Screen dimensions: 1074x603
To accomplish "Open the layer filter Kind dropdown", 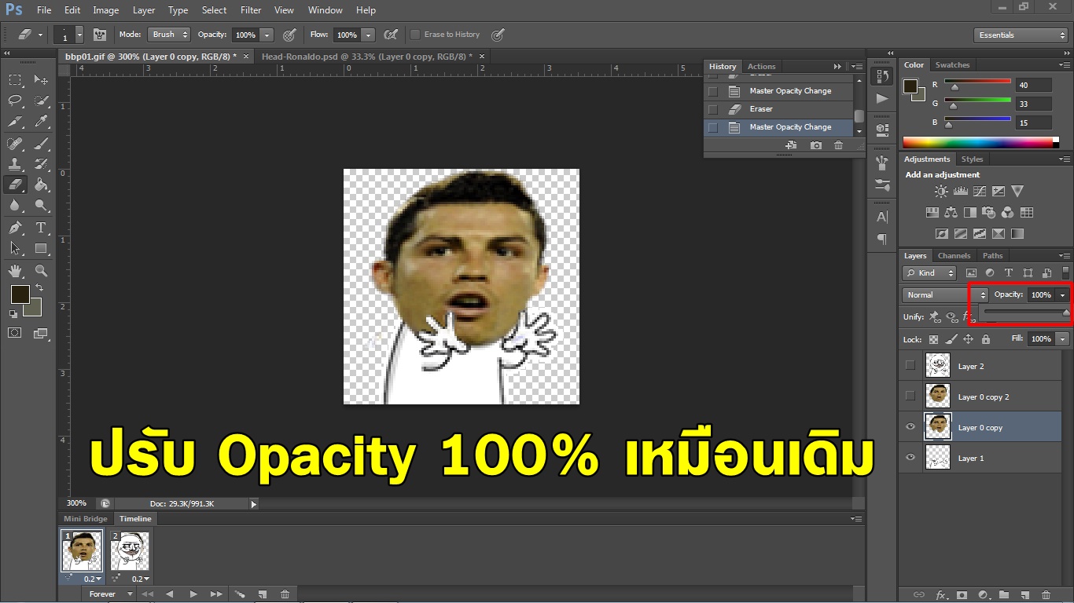I will click(x=929, y=273).
